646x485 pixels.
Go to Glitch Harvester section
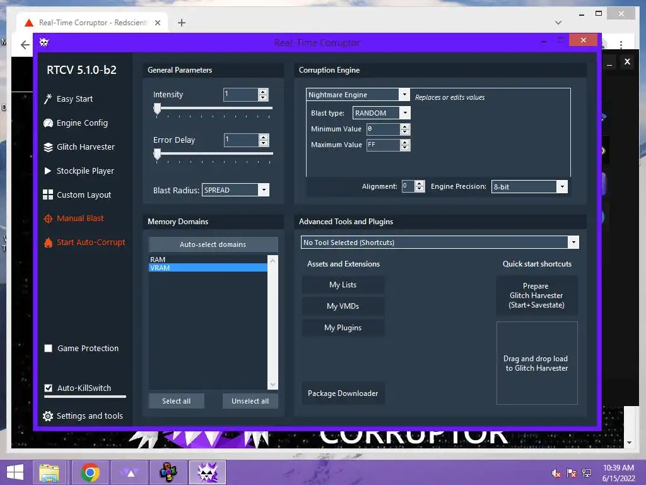coord(86,147)
